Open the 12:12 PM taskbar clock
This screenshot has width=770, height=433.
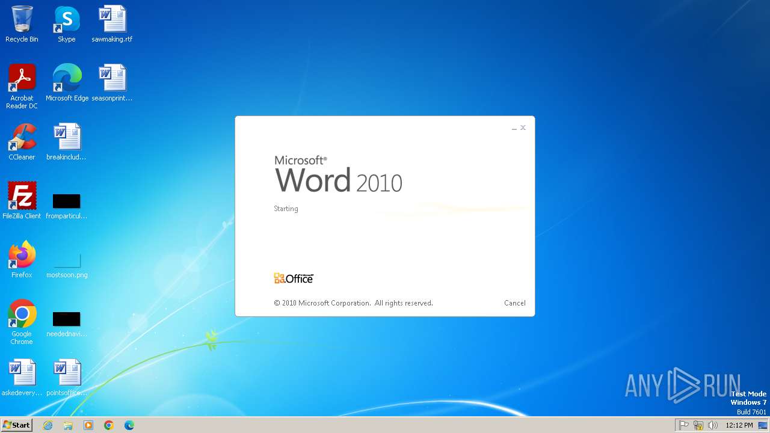coord(739,425)
